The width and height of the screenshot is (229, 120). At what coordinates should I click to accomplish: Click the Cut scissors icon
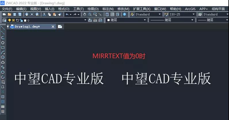pos(44,14)
